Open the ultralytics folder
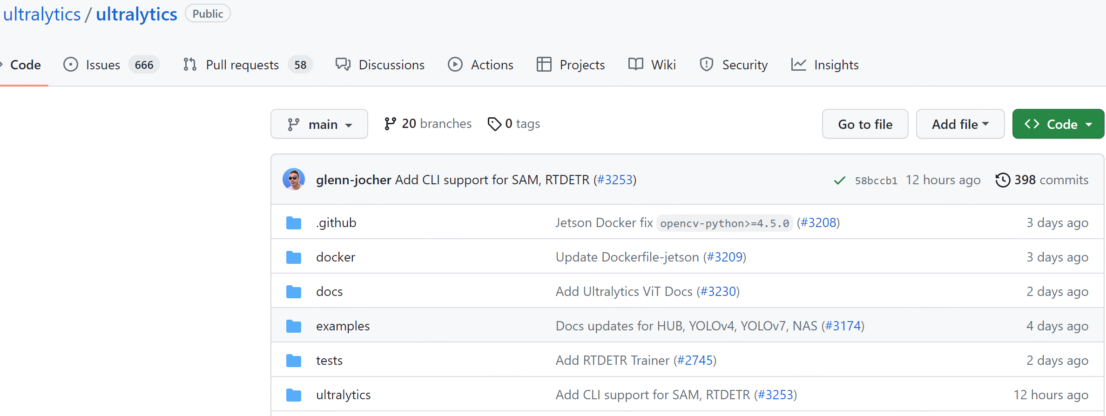 tap(344, 395)
